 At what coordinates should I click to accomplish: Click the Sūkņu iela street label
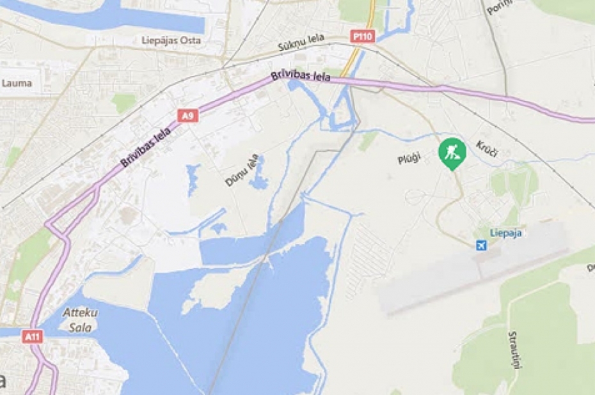[301, 42]
